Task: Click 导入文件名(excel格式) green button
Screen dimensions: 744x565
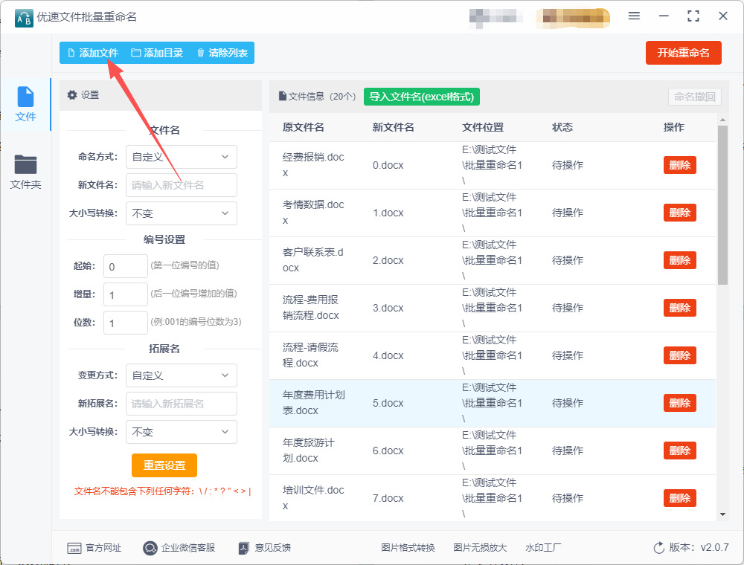Action: click(x=421, y=97)
